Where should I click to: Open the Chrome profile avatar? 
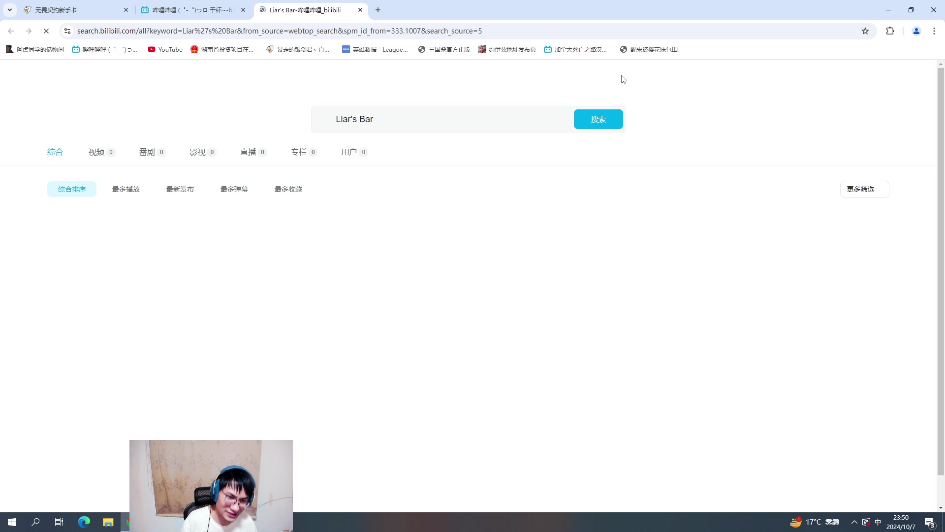click(916, 31)
